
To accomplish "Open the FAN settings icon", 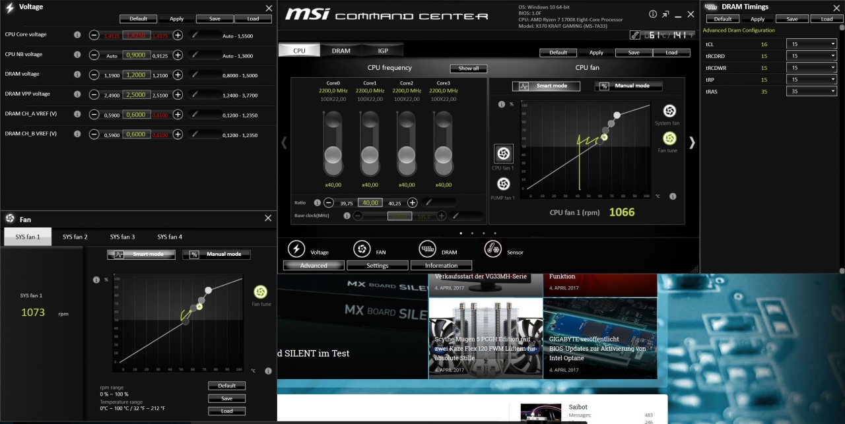I will (x=361, y=249).
